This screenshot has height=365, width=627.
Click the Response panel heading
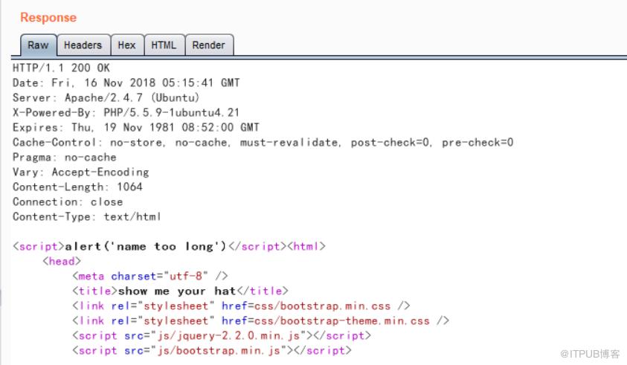click(48, 18)
